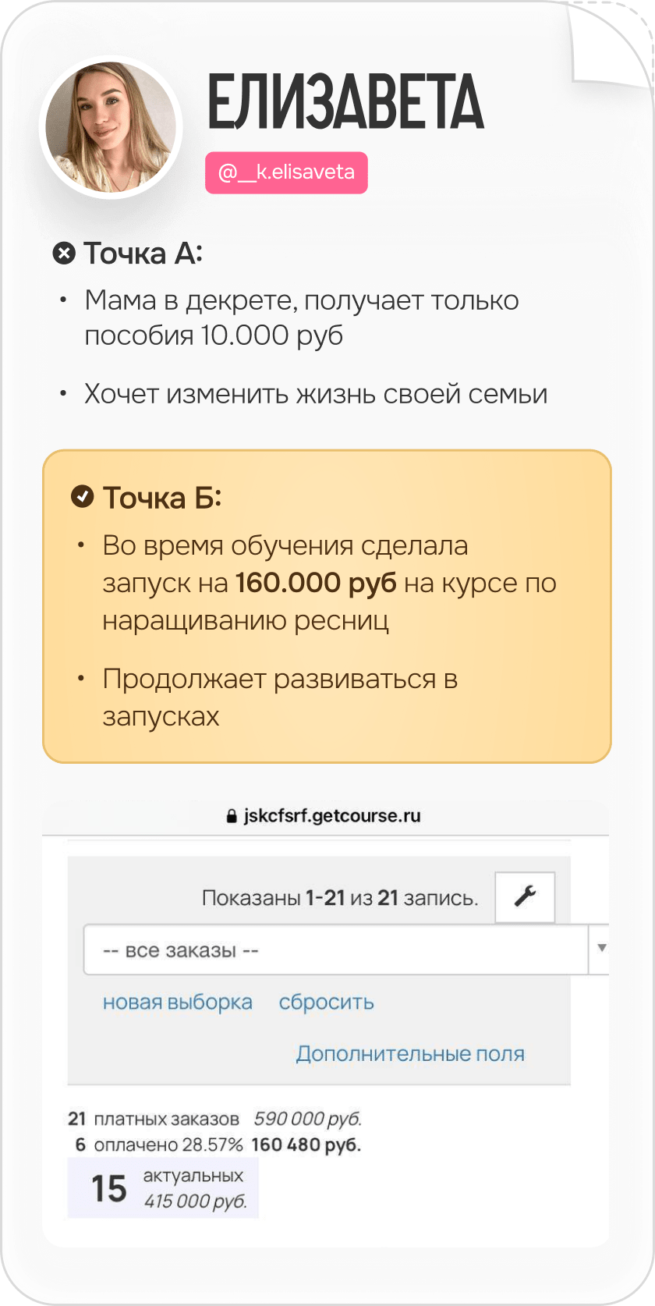Screen dimensions: 655x1306
Task: Click the lock icon beside the URL
Action: [231, 816]
